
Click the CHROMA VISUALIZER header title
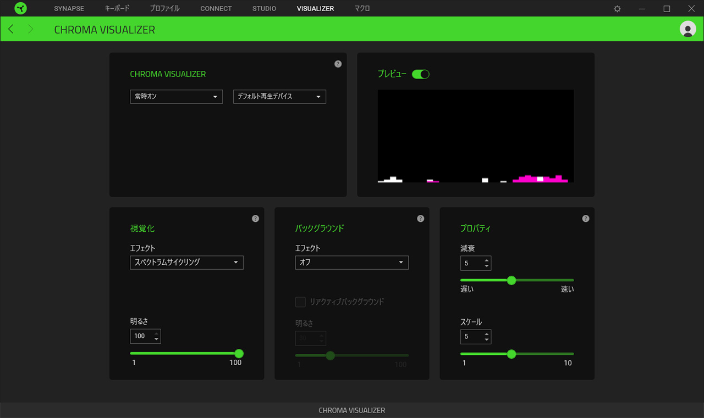tap(105, 30)
